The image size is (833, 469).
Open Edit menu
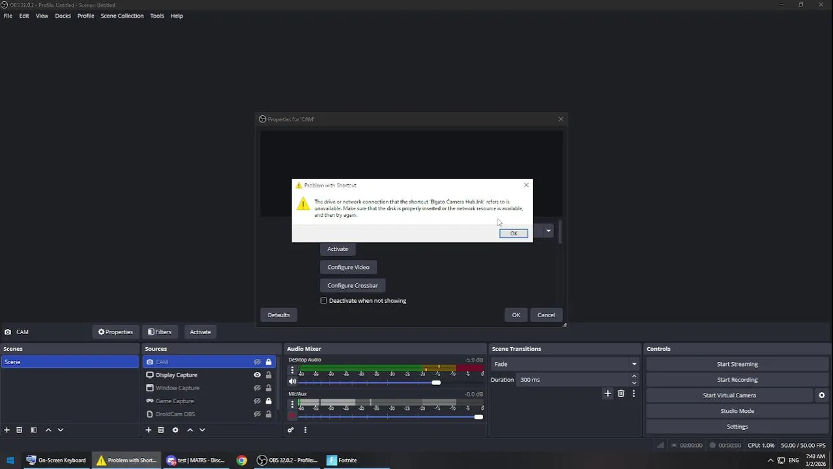pyautogui.click(x=24, y=16)
